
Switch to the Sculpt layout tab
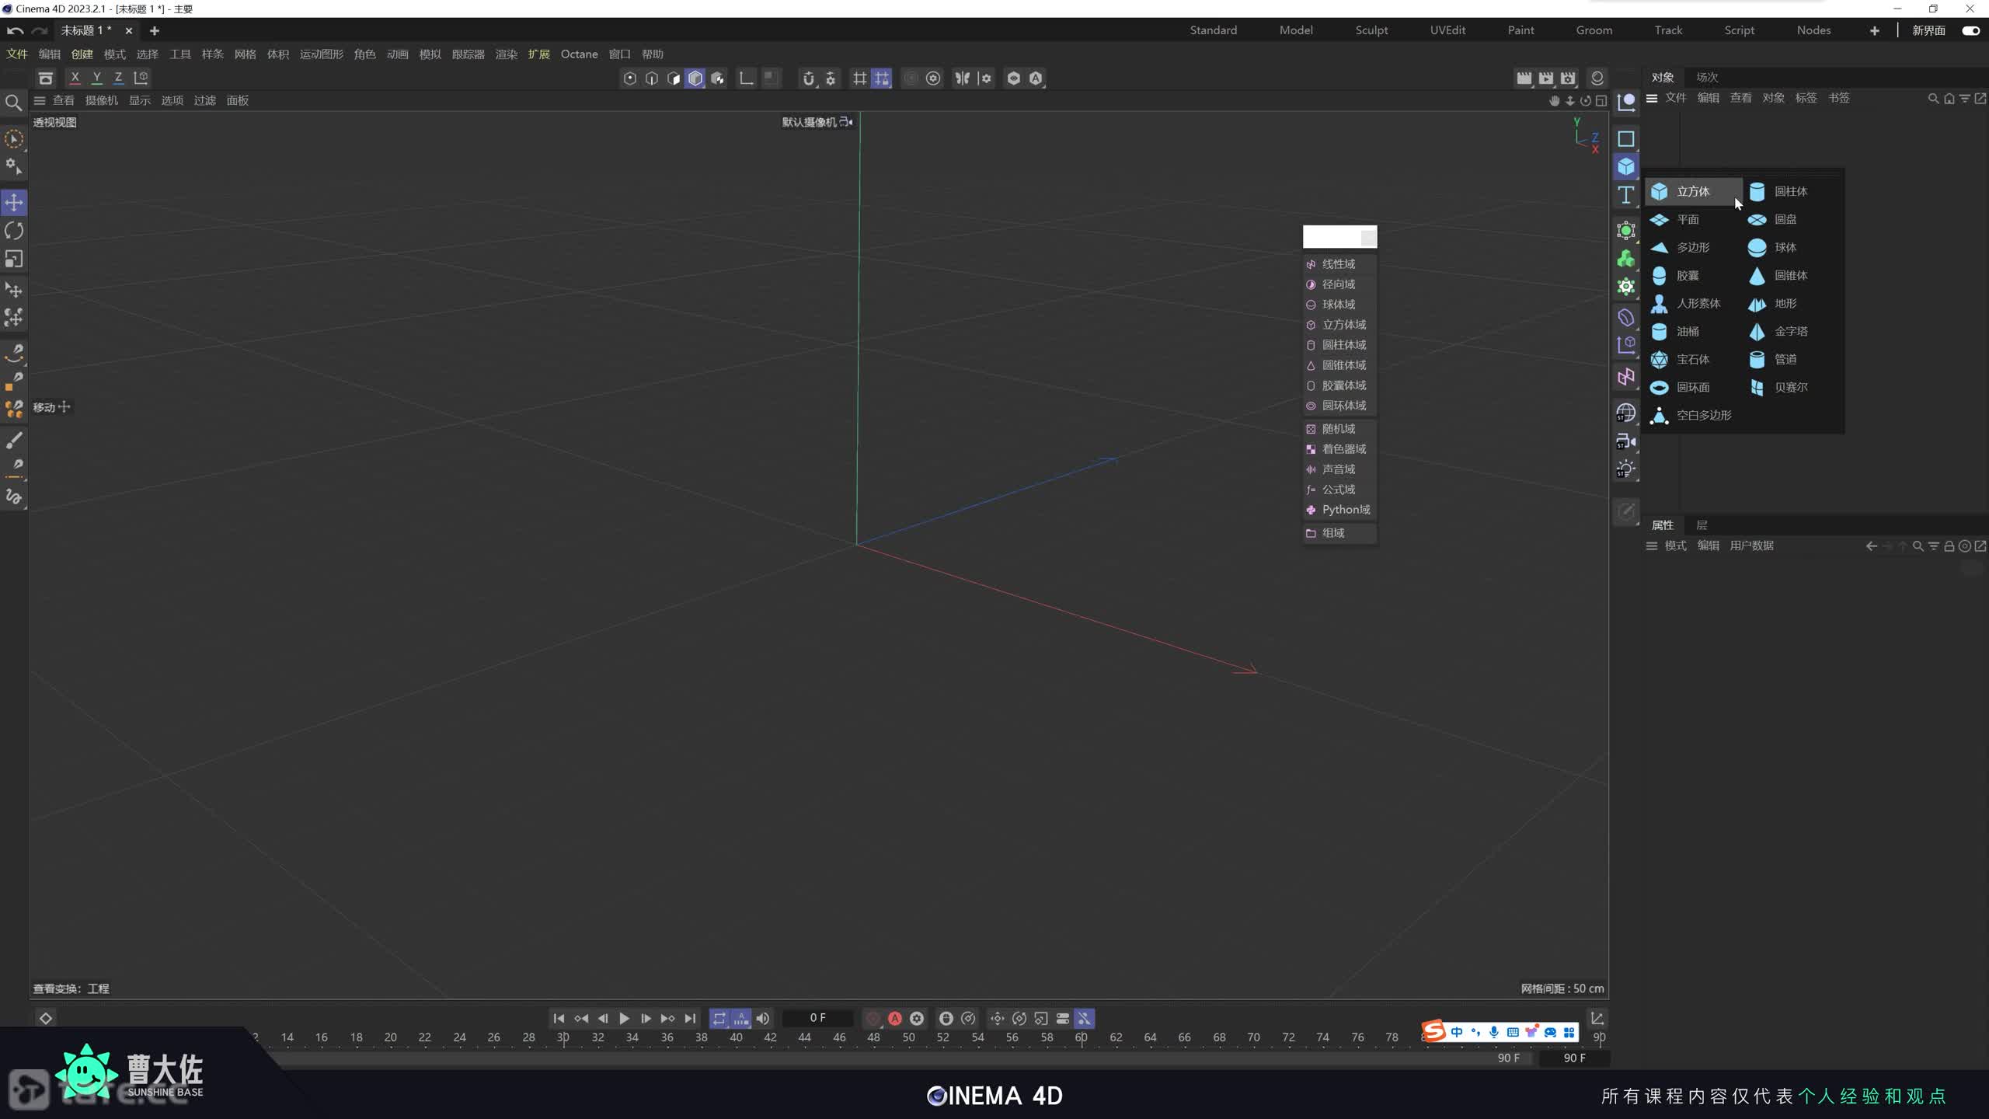[1371, 30]
